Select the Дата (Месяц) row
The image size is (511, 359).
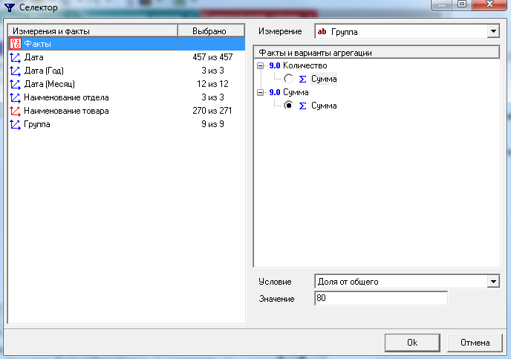click(x=126, y=84)
